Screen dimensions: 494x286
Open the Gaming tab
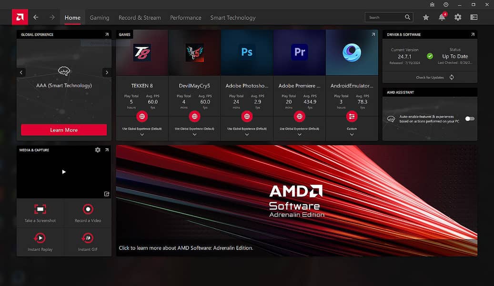click(x=100, y=18)
